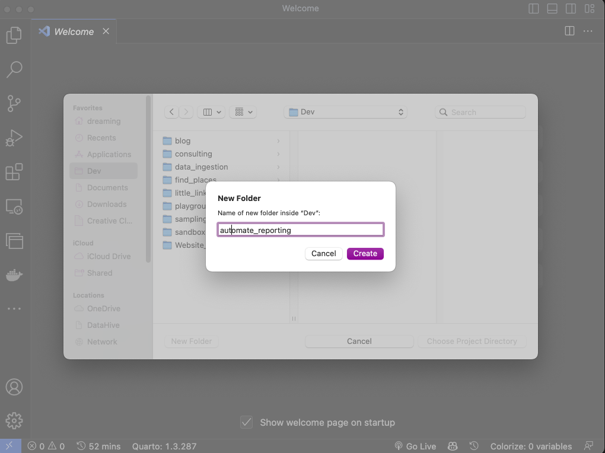Open Source Control view icon
Viewport: 605px width, 453px height.
pos(14,104)
